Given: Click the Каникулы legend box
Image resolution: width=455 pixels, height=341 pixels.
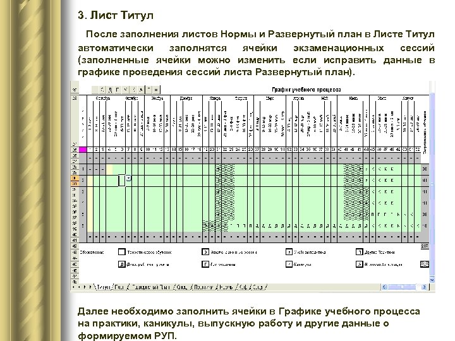Looking at the screenshot, I should pyautogui.click(x=289, y=264).
